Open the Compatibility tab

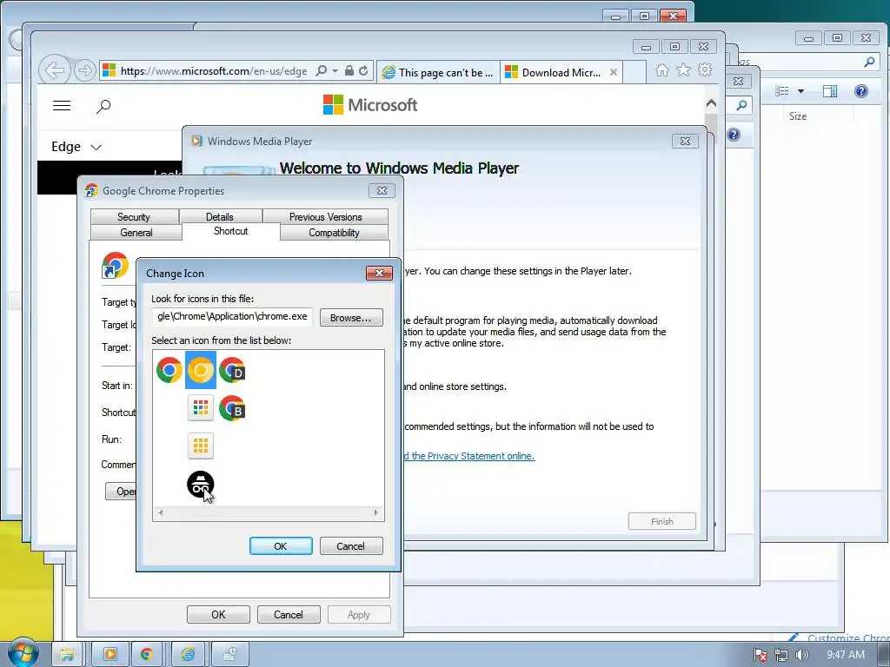point(335,233)
